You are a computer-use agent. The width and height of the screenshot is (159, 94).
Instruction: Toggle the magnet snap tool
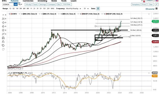pos(3,38)
